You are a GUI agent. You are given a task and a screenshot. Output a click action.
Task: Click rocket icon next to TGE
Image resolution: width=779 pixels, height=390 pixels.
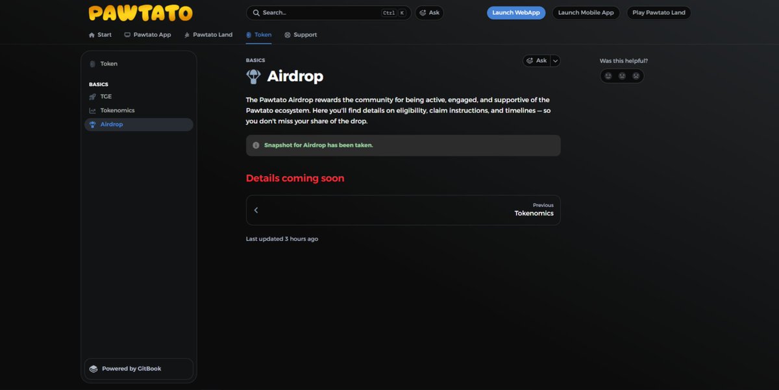click(93, 97)
